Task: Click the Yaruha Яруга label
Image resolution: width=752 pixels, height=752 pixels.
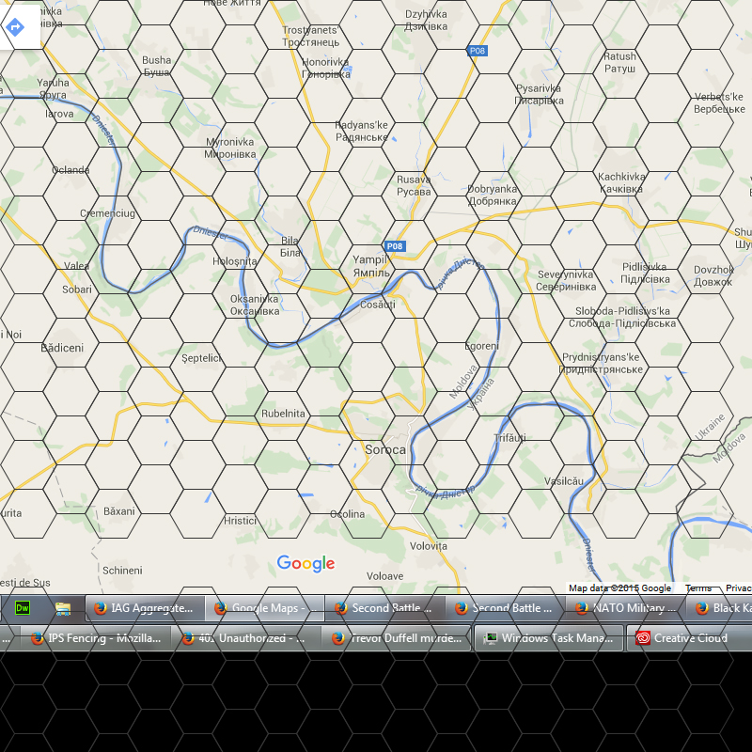Action: pyautogui.click(x=54, y=88)
